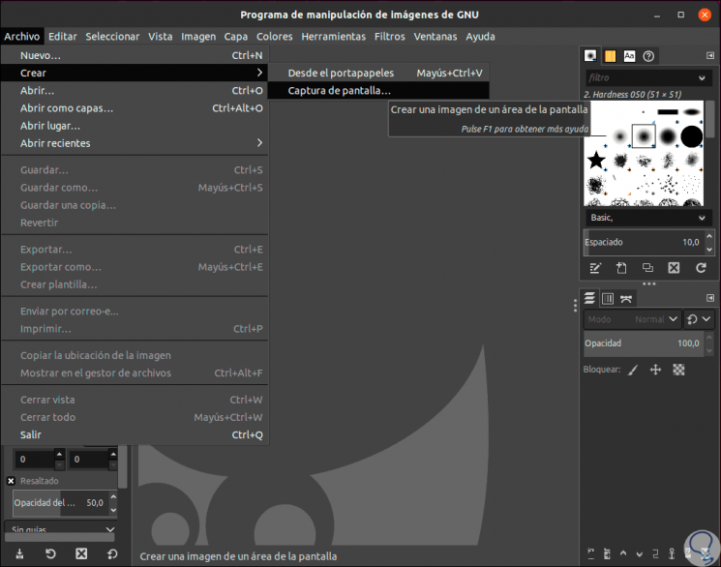This screenshot has height=567, width=721.
Task: Switch to the Channels tab icon
Action: (608, 298)
